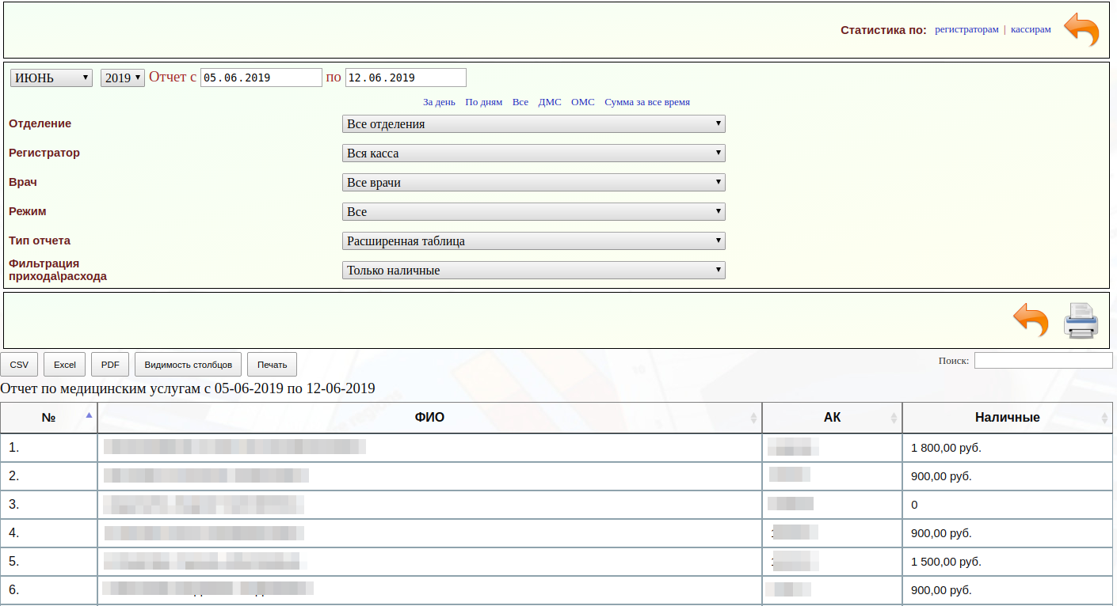Click the ДМС filter link
This screenshot has width=1117, height=606.
549,102
